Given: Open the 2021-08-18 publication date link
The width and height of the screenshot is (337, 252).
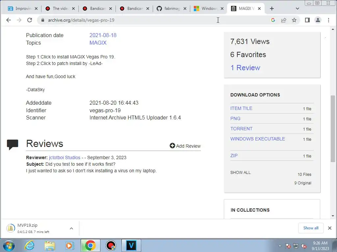Looking at the screenshot, I should (x=103, y=35).
